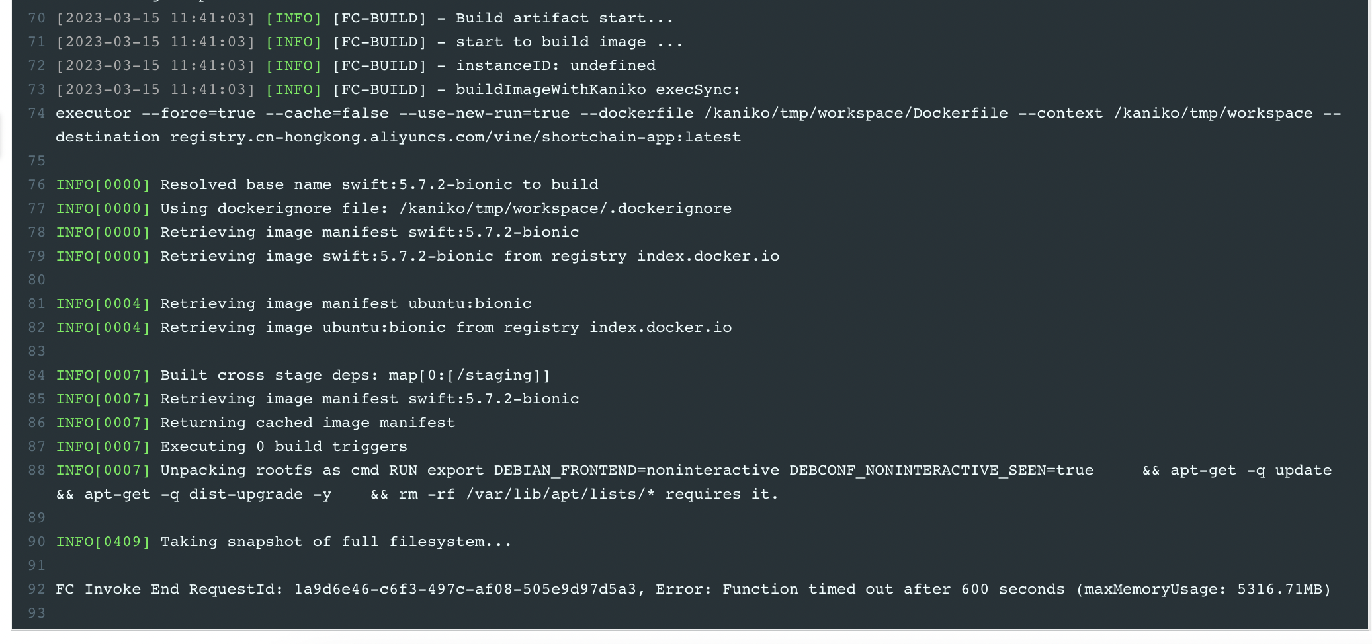Click the 'Returning cached image manifest' line
Screen dimensions: 1372x644
click(x=308, y=423)
